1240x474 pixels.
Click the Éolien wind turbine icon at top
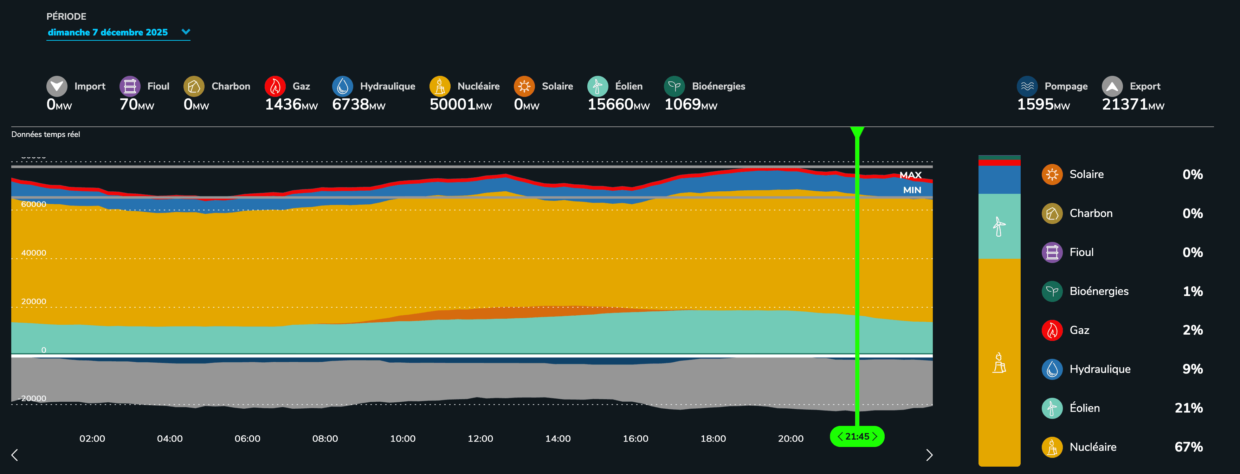[598, 86]
